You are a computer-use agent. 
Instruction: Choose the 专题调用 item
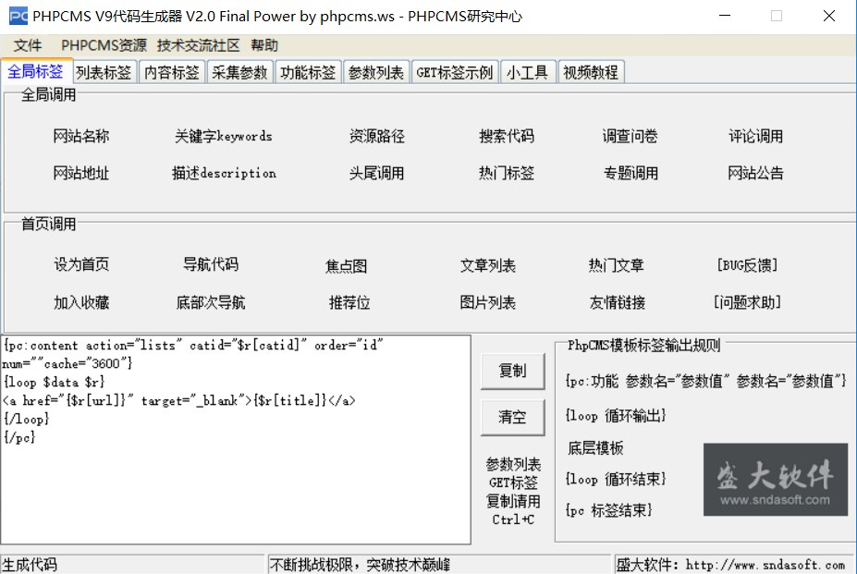pyautogui.click(x=631, y=173)
